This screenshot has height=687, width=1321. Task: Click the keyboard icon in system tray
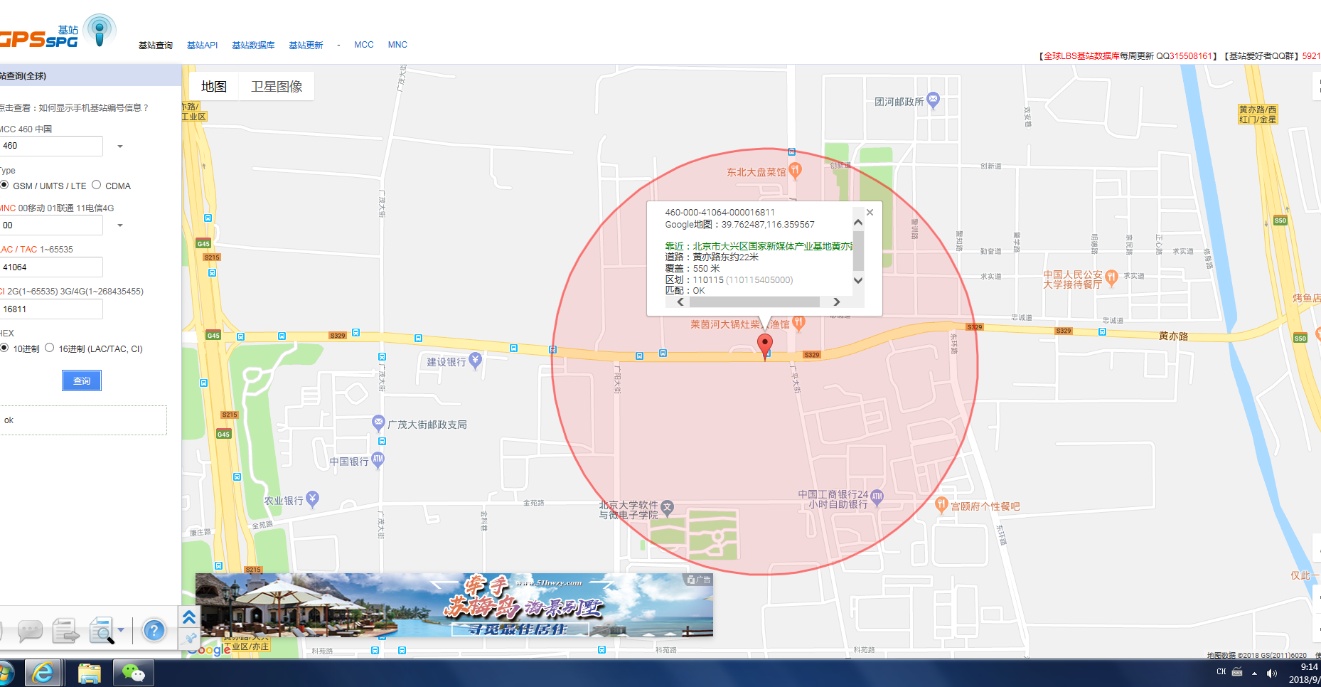1237,672
